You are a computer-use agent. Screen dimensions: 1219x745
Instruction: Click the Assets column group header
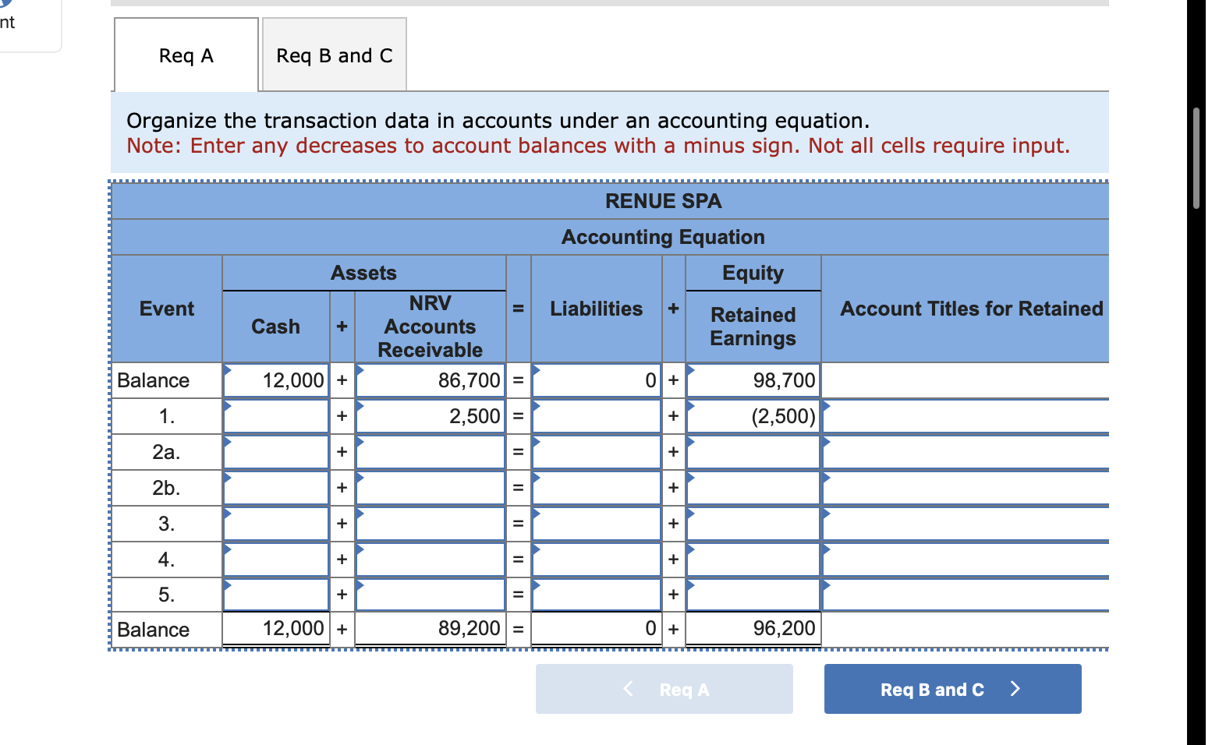[x=364, y=273]
